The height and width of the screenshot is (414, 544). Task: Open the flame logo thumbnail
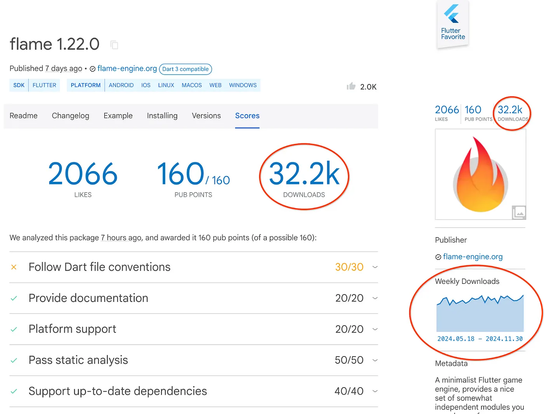coord(480,174)
